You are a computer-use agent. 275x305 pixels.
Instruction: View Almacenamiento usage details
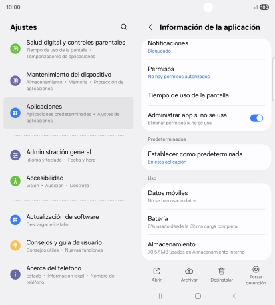coord(206,248)
